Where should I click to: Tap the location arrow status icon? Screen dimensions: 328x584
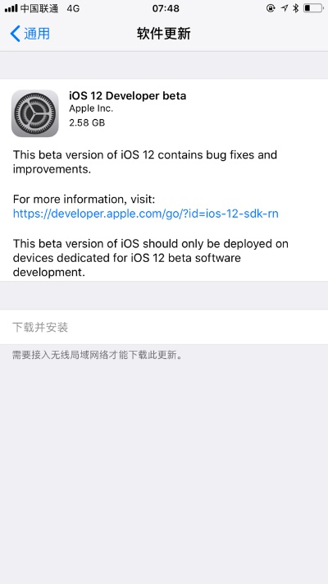tap(285, 8)
